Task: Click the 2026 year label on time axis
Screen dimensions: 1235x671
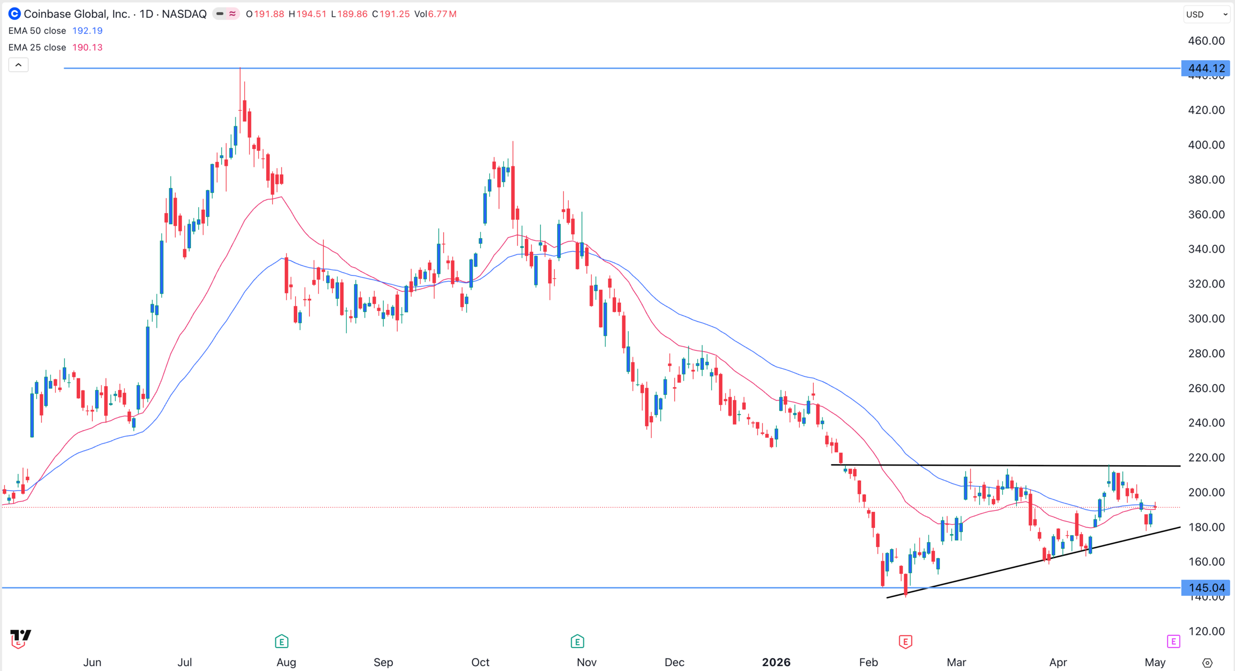Action: [x=776, y=662]
